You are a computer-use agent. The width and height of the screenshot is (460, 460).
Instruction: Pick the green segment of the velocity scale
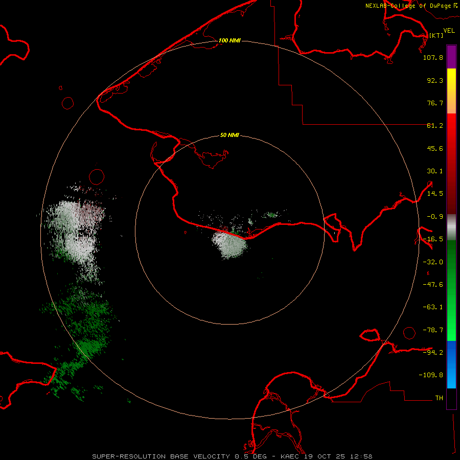click(x=451, y=290)
